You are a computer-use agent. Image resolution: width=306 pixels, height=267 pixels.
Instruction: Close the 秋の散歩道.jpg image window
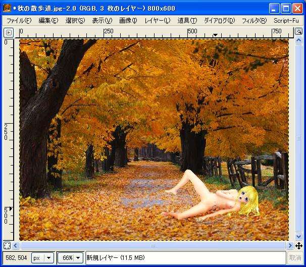(297, 9)
